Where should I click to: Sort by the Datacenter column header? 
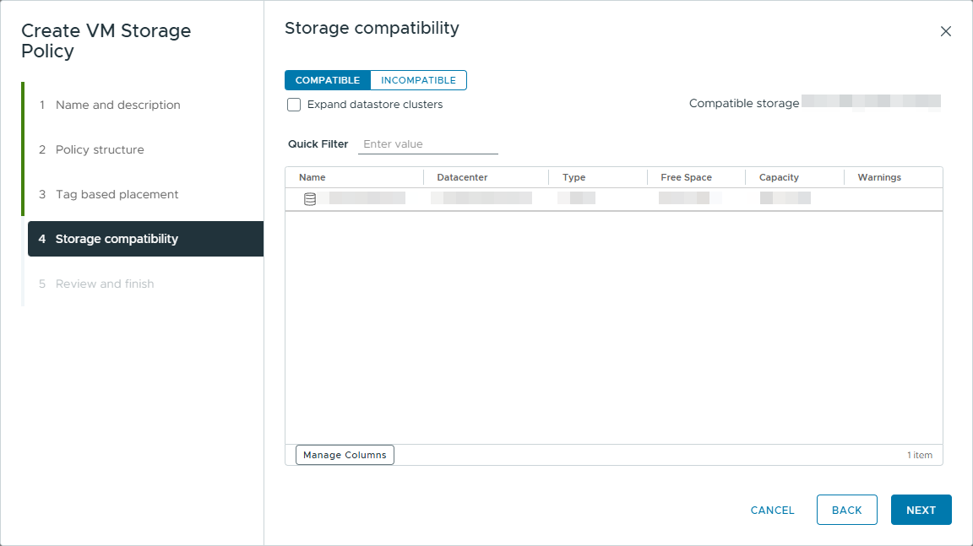click(462, 177)
